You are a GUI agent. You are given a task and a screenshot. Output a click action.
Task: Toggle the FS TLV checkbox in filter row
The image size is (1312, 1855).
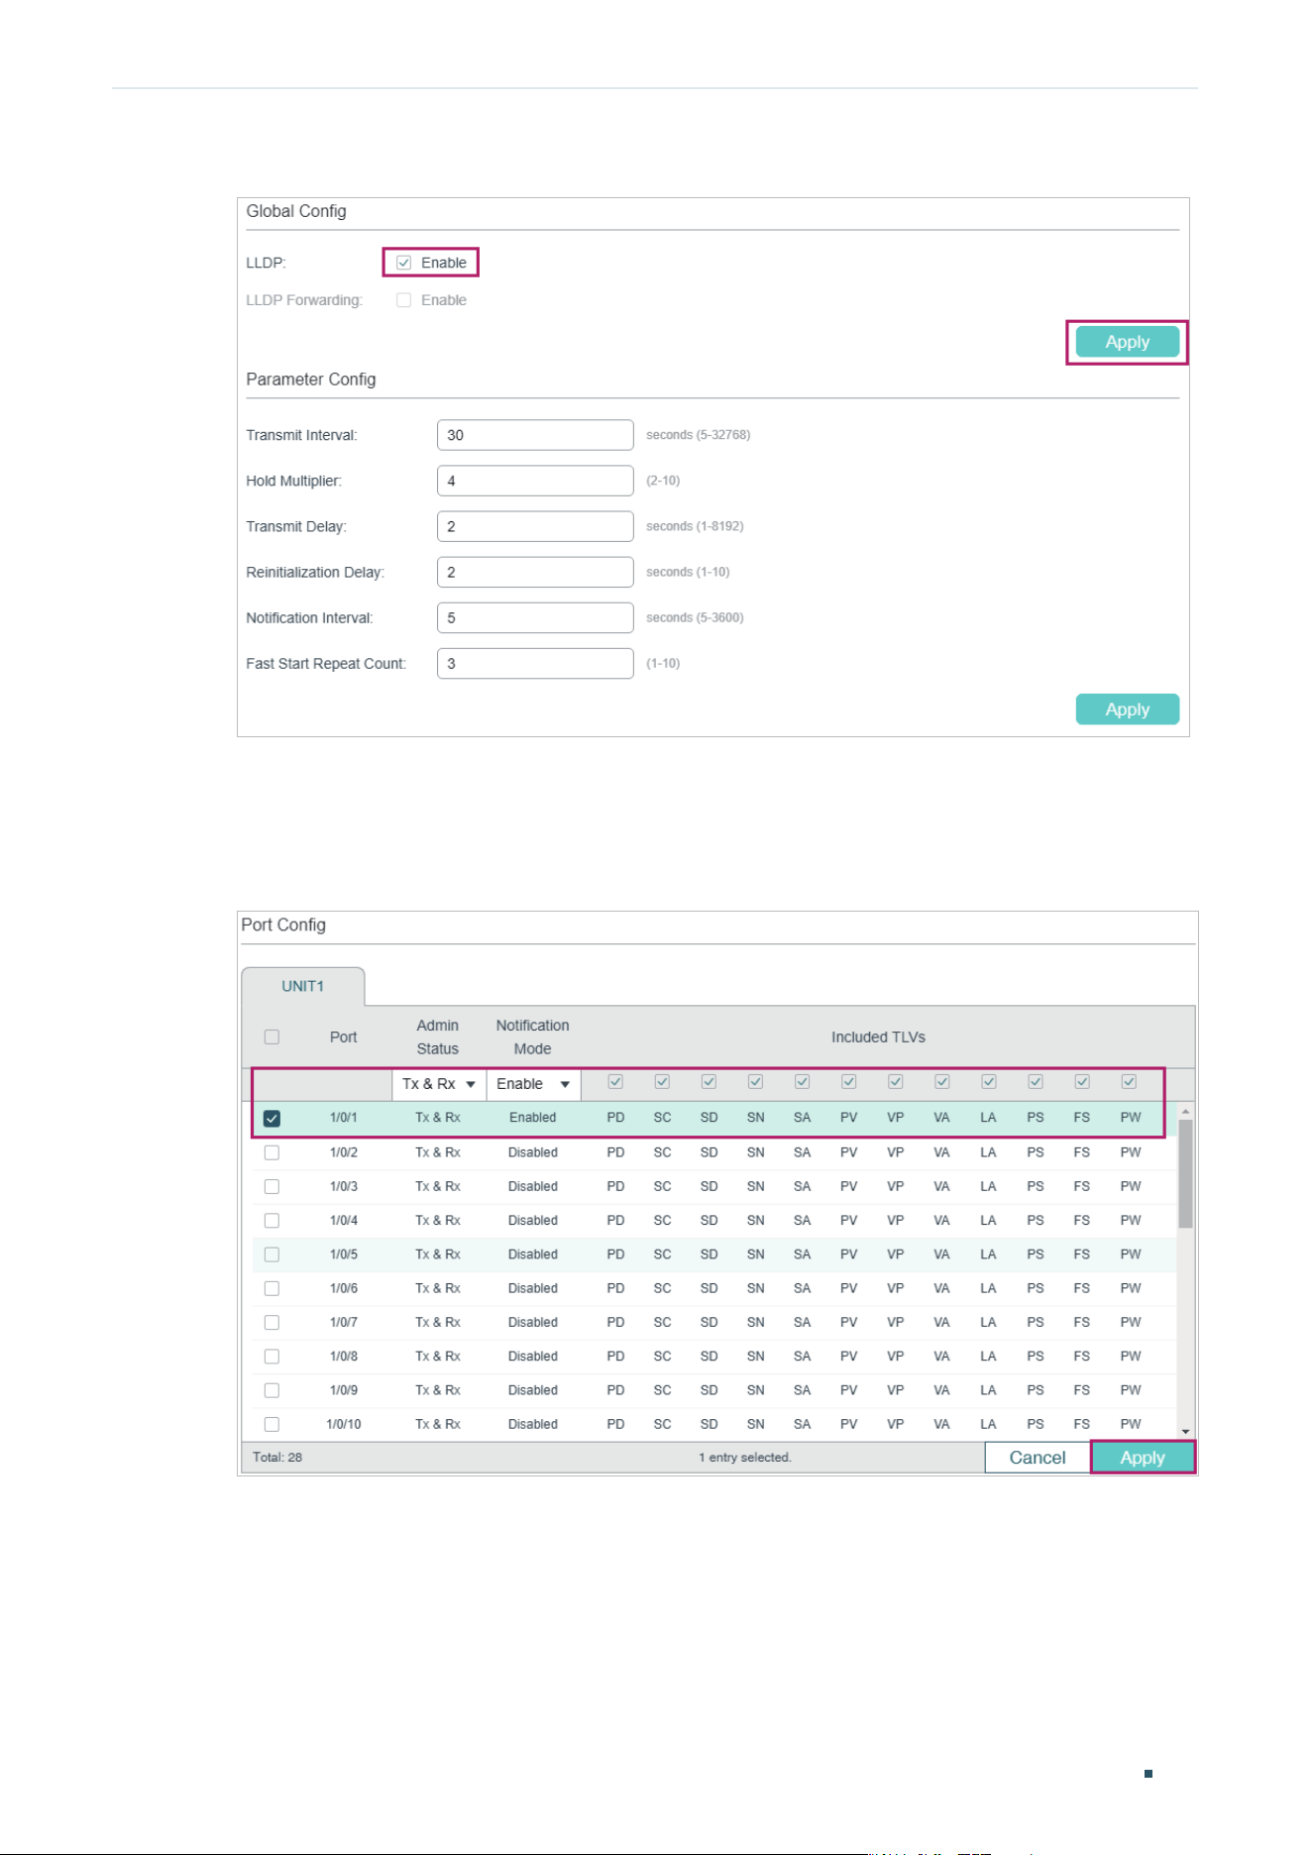coord(1082,1082)
